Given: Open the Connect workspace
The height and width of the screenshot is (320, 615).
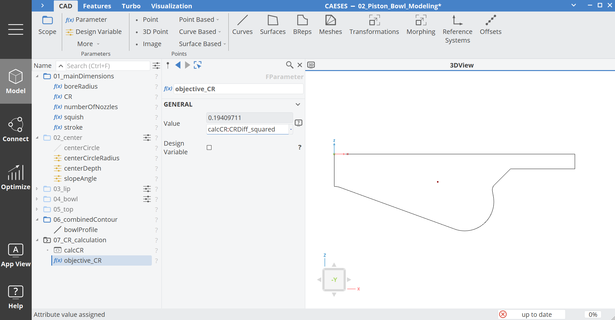Looking at the screenshot, I should (x=16, y=129).
